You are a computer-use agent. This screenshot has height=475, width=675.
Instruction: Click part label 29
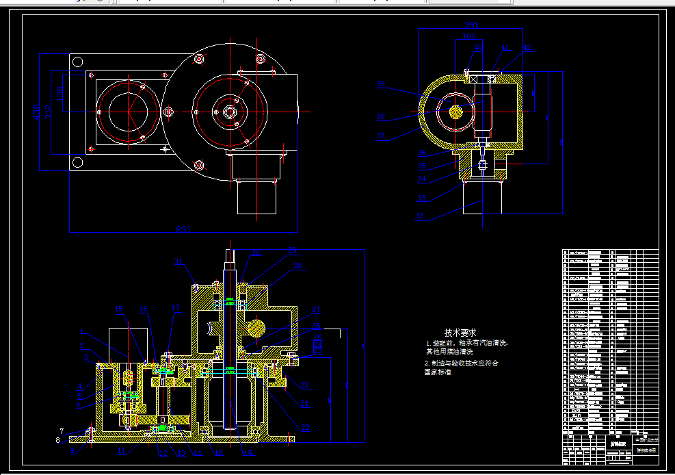pos(292,251)
